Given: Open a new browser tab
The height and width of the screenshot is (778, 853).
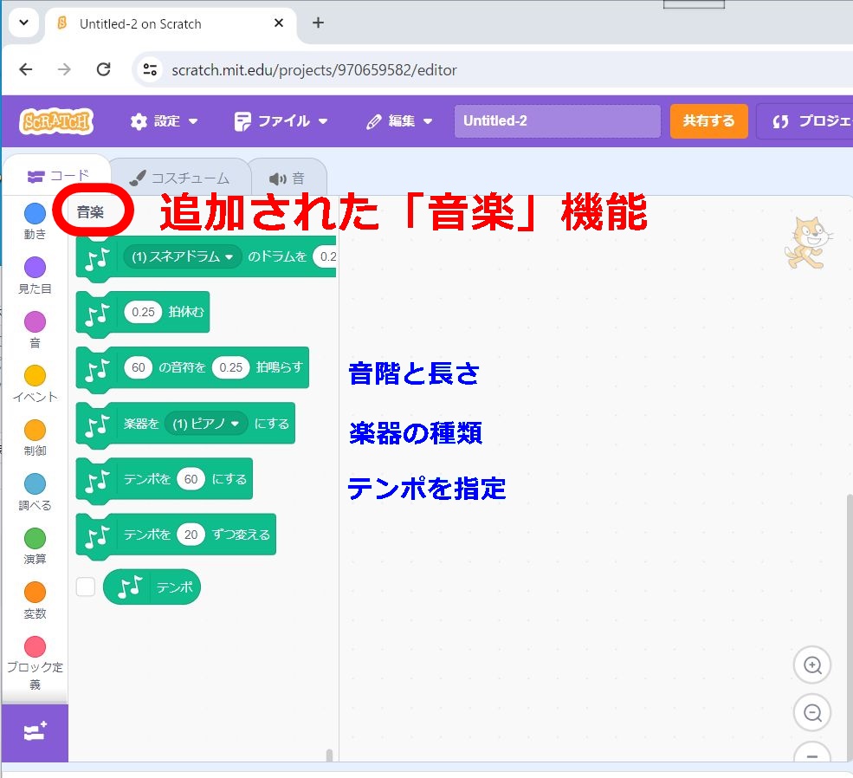Looking at the screenshot, I should click(318, 23).
